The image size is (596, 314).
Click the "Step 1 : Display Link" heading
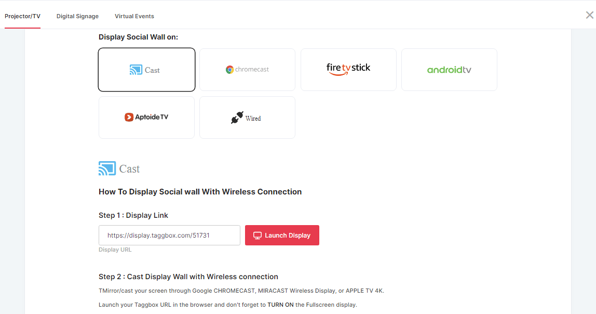click(x=133, y=215)
